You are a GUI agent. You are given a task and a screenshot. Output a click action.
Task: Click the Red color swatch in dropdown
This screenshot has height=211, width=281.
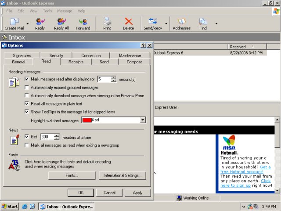point(87,120)
